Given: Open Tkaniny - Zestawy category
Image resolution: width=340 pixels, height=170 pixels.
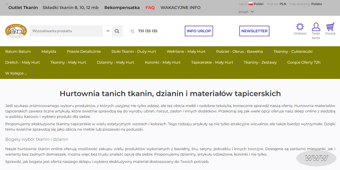Looking at the screenshot, I should point(260,63).
